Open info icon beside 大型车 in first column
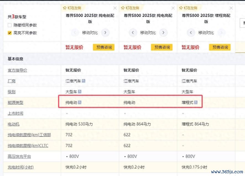The image size is (245, 176). (80, 91)
